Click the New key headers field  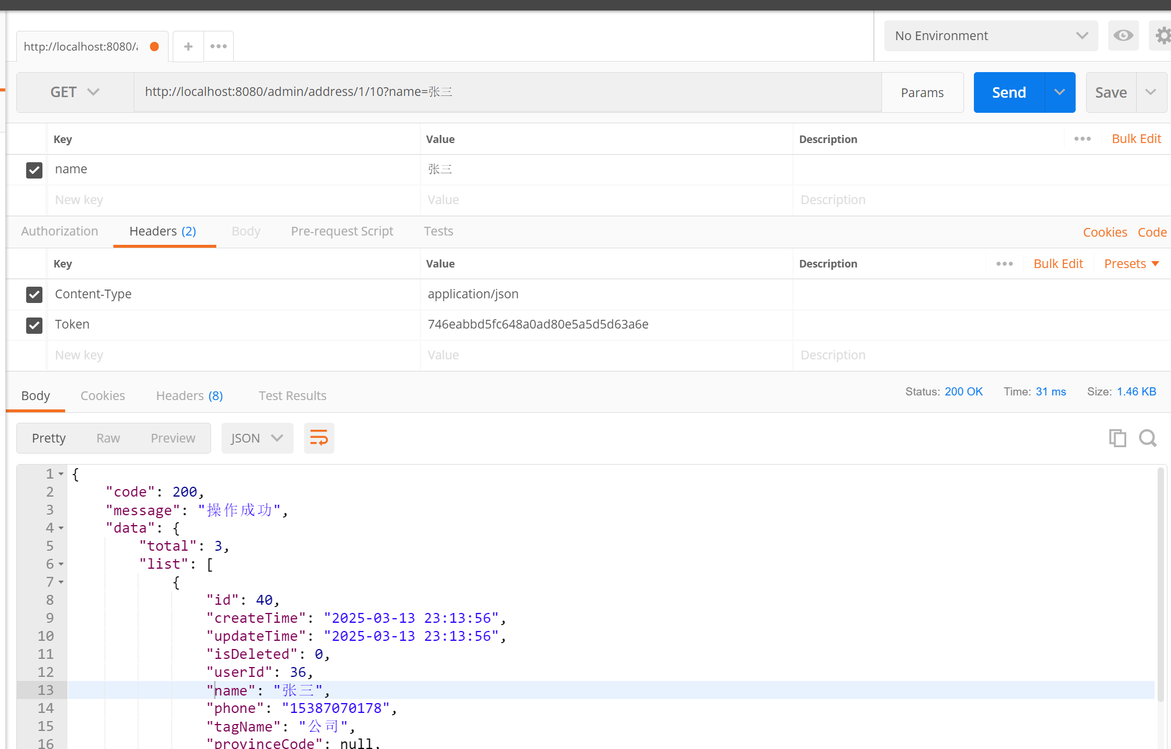pos(233,355)
